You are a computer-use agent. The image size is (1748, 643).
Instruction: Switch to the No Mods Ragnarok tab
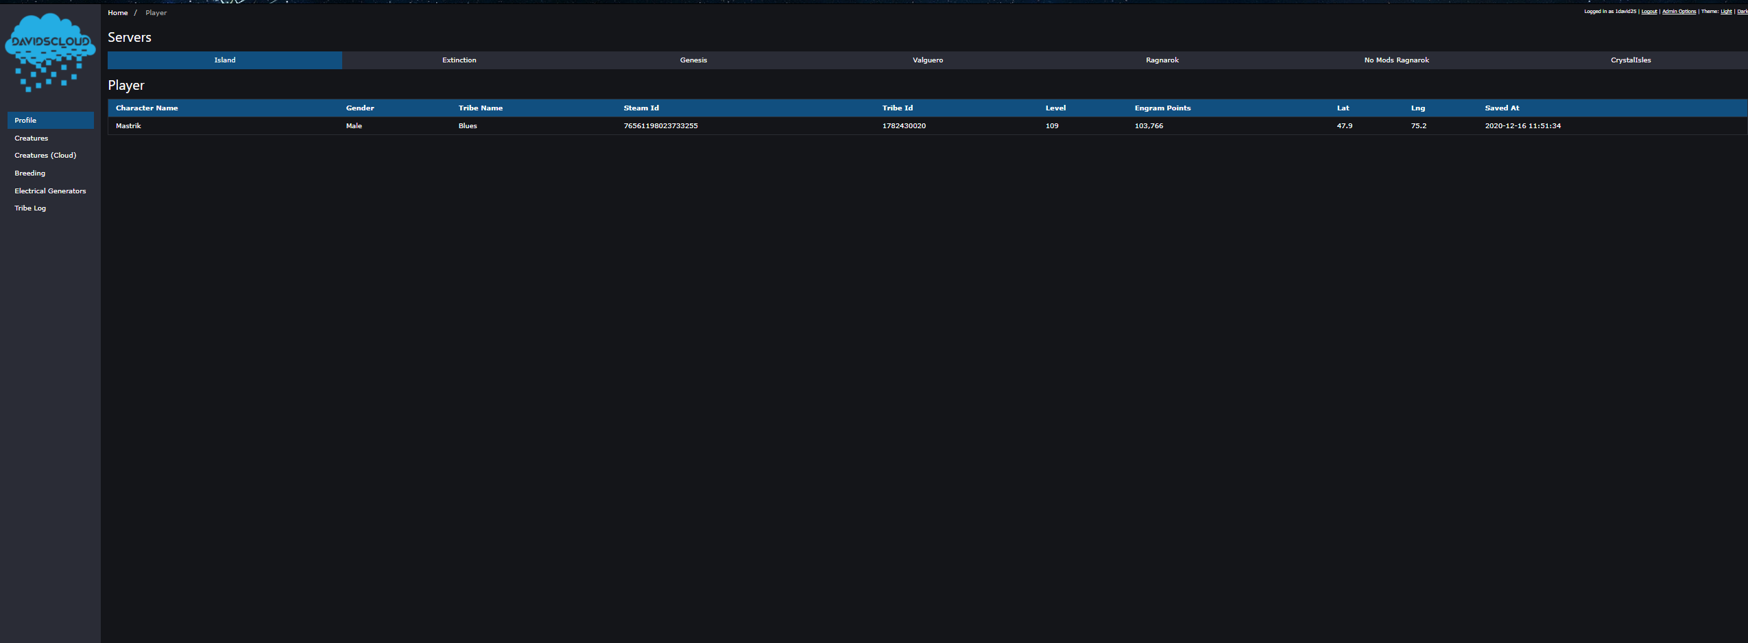point(1396,60)
